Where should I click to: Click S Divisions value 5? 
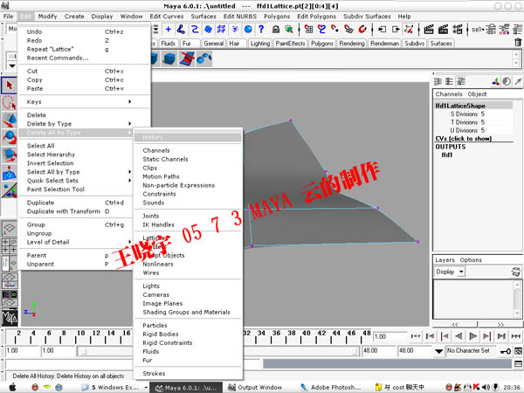pyautogui.click(x=482, y=114)
